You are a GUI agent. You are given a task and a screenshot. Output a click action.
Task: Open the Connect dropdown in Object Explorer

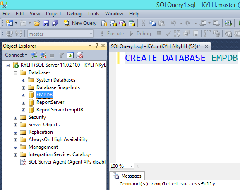16,55
